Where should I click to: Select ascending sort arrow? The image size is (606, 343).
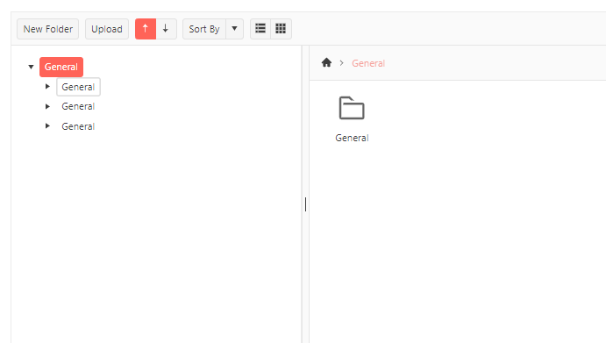[x=146, y=29]
